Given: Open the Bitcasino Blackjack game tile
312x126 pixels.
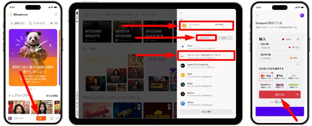Looking at the screenshot, I should 158,31.
